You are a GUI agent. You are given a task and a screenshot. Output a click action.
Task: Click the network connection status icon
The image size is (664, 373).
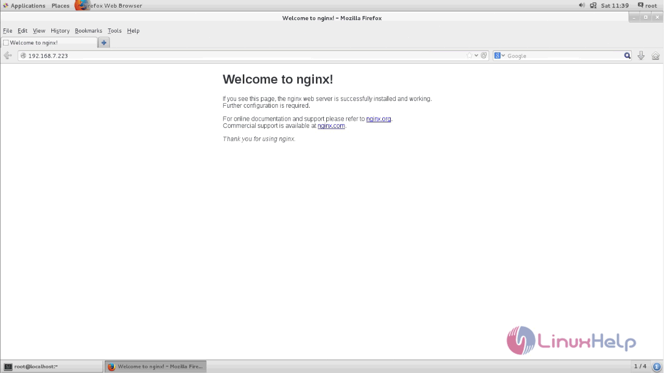[593, 5]
